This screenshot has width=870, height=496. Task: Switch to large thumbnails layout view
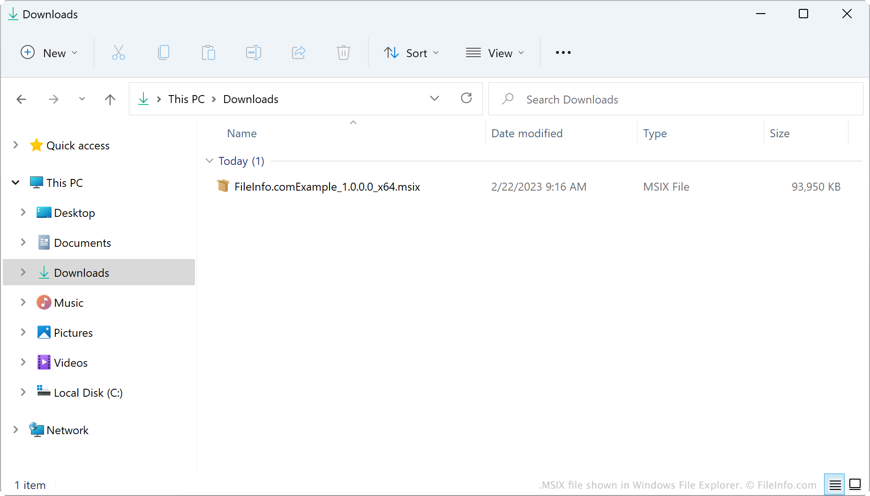[855, 484]
